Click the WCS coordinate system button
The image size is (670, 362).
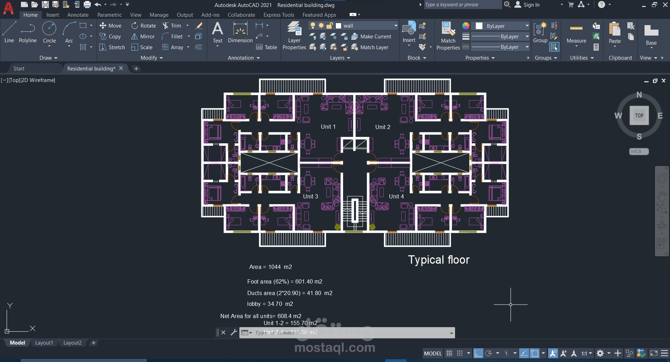(639, 151)
